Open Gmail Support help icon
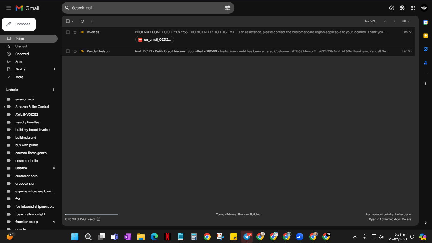 [391, 8]
